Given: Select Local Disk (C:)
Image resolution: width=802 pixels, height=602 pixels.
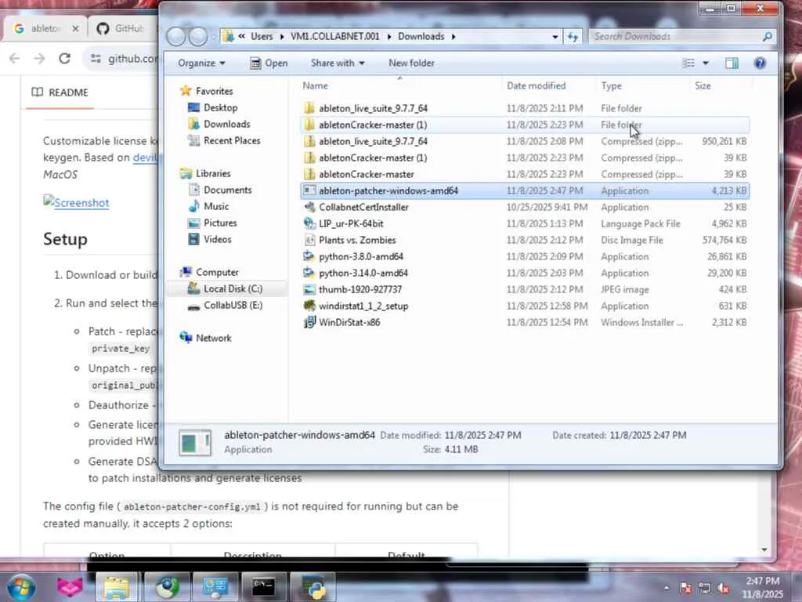Looking at the screenshot, I should 225,288.
